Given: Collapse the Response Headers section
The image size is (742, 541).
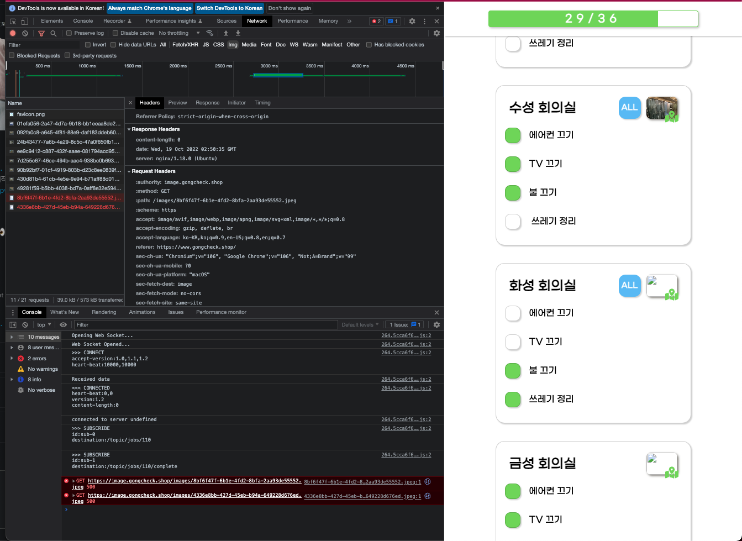Looking at the screenshot, I should pyautogui.click(x=129, y=129).
